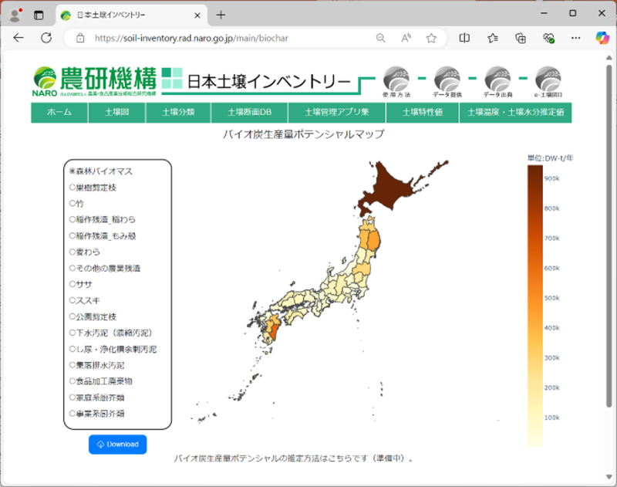This screenshot has width=617, height=487.
Task: View site information lock icon
Action: 80,38
